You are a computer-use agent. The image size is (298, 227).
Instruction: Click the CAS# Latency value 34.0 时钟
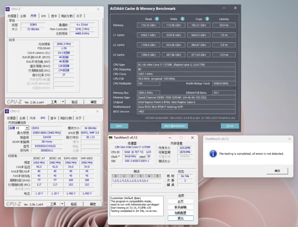click(64, 53)
